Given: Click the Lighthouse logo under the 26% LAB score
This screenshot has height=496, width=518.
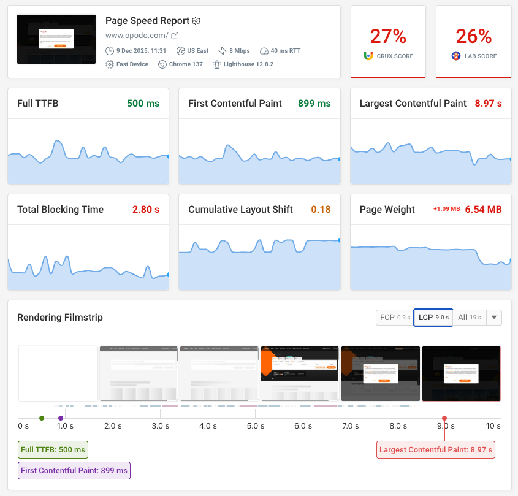Looking at the screenshot, I should (x=455, y=55).
